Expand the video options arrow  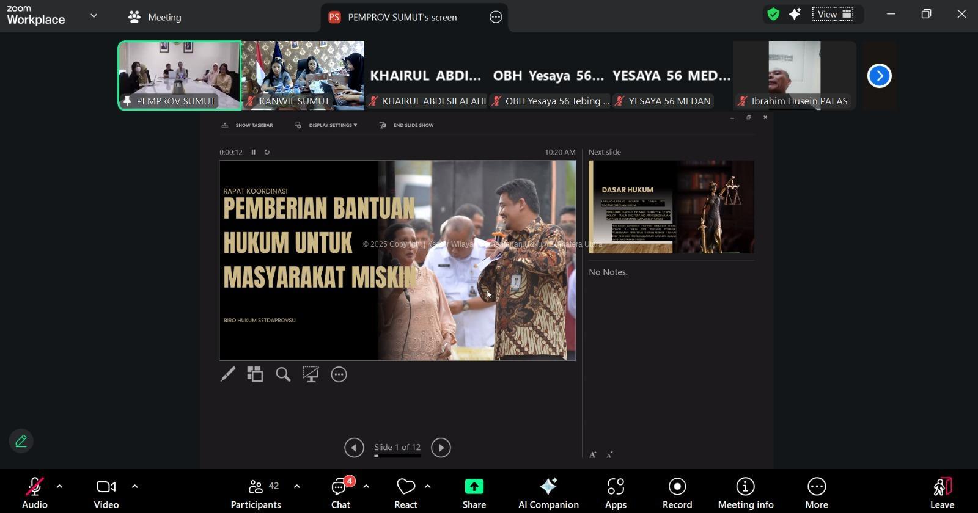coord(134,487)
